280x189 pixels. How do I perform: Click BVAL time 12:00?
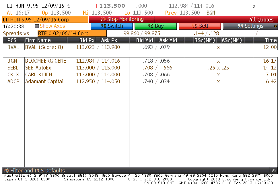pos(270,47)
